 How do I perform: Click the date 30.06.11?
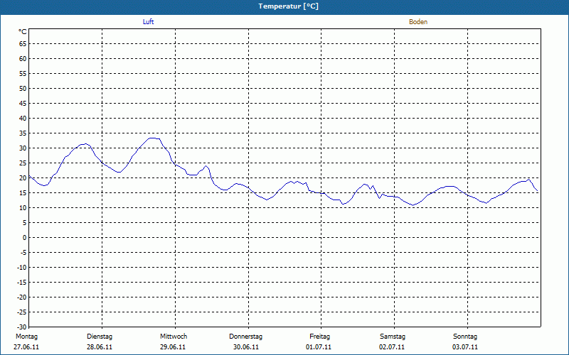246,346
